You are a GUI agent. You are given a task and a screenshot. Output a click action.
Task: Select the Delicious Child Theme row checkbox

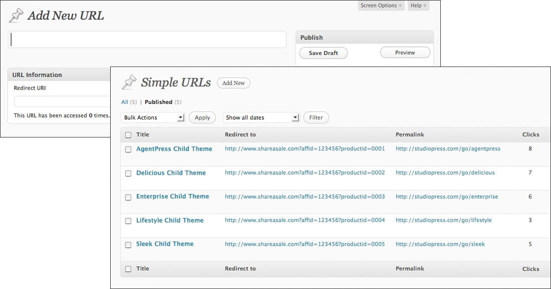pyautogui.click(x=128, y=173)
